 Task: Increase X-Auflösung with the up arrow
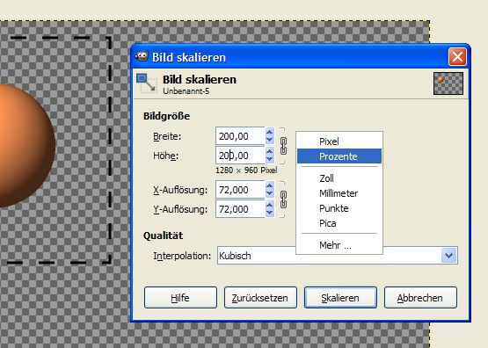pyautogui.click(x=270, y=185)
